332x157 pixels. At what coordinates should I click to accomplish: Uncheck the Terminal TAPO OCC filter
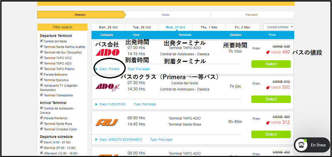click(x=41, y=58)
